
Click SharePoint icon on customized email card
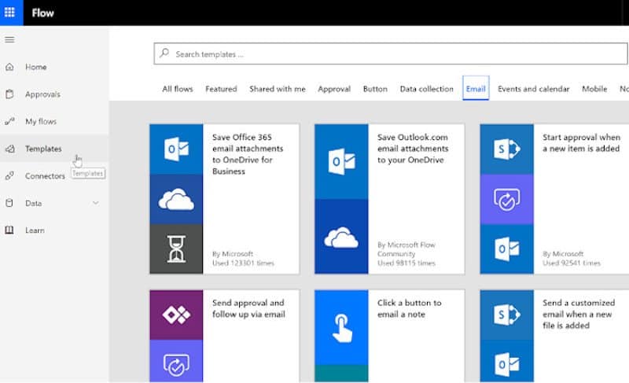click(506, 315)
